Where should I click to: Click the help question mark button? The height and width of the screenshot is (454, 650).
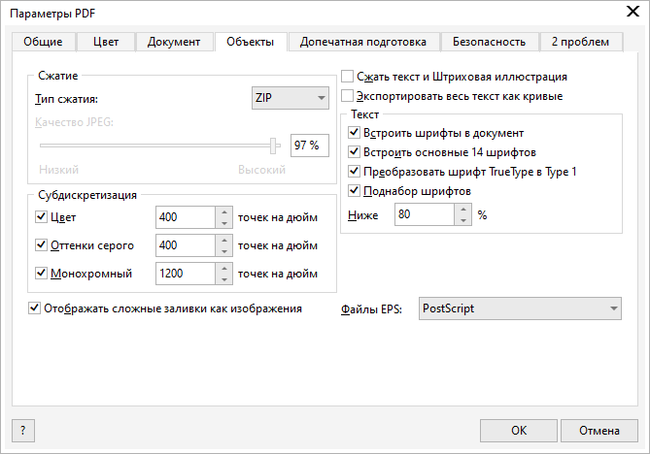tap(22, 430)
